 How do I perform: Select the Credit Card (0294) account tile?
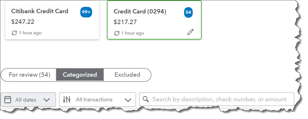154,20
